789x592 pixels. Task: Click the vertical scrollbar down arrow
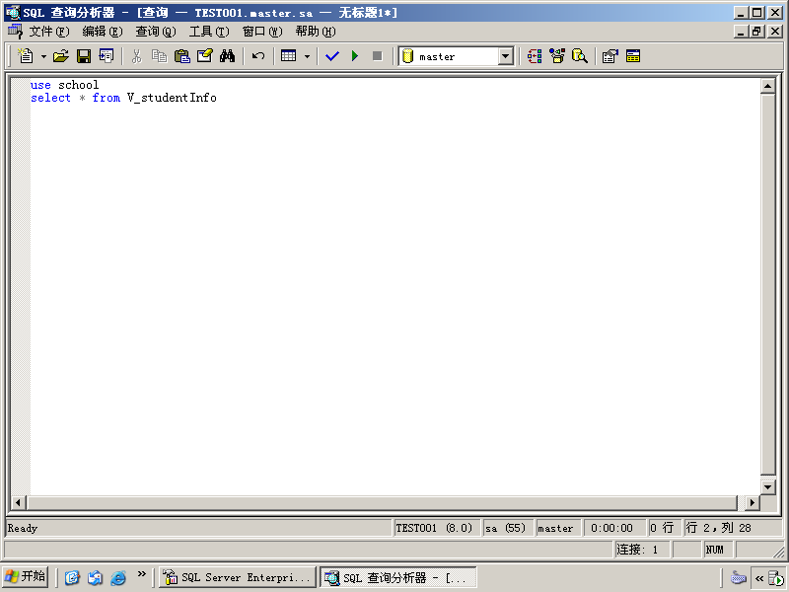(x=768, y=486)
